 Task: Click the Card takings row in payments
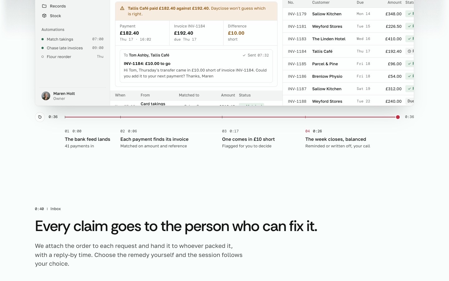tap(196, 104)
